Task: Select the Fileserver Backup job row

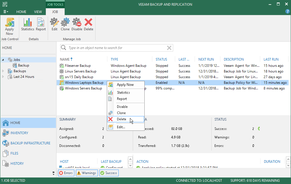Action: point(173,66)
